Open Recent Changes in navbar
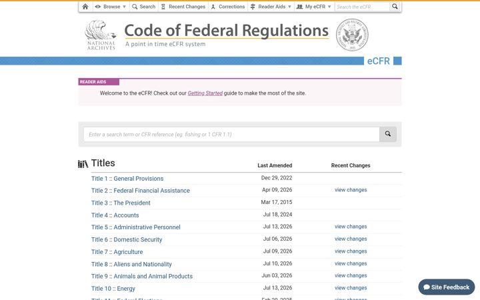The height and width of the screenshot is (300, 480). pos(183,7)
